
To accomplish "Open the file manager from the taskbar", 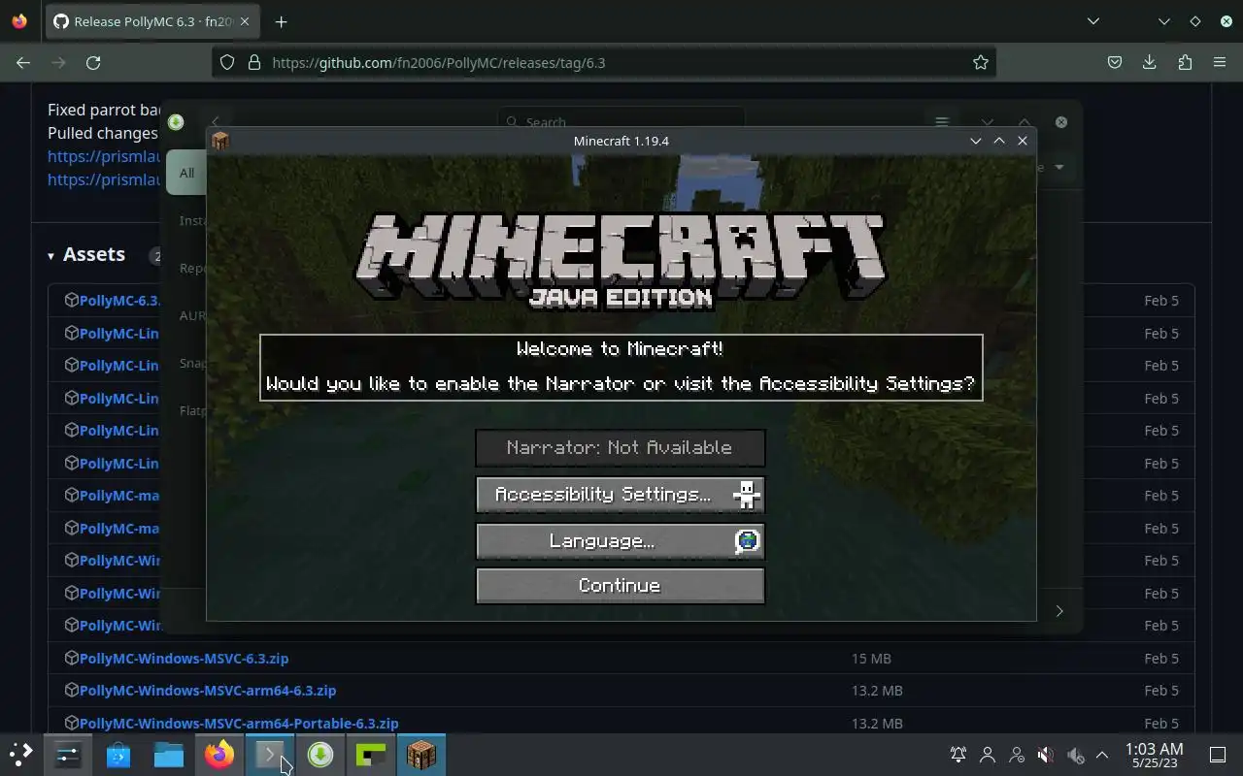I will [169, 754].
